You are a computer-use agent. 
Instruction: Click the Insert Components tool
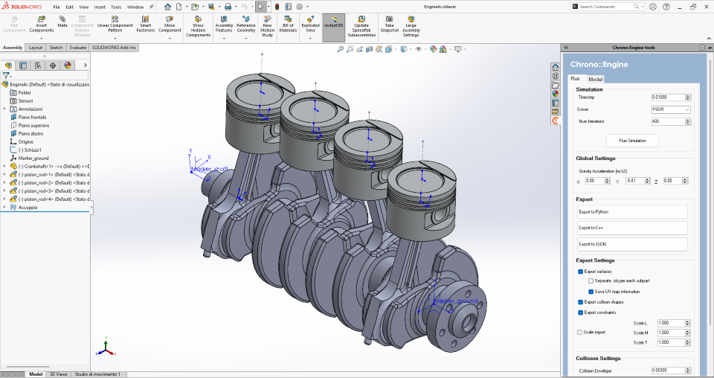pos(42,22)
